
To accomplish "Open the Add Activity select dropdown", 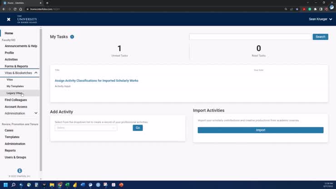I will [x=86, y=128].
